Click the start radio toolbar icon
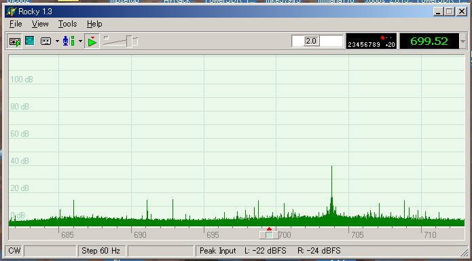Screen dimensions: 472x261 [14, 41]
